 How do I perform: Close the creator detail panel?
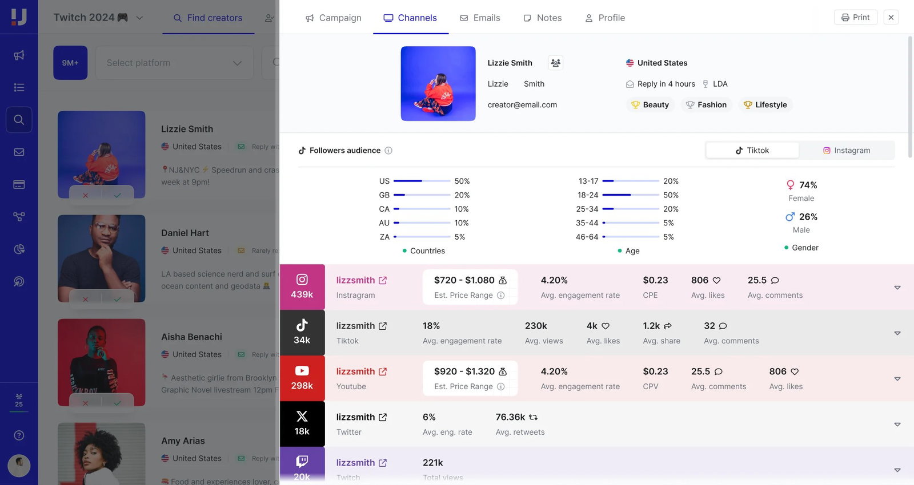pyautogui.click(x=891, y=17)
